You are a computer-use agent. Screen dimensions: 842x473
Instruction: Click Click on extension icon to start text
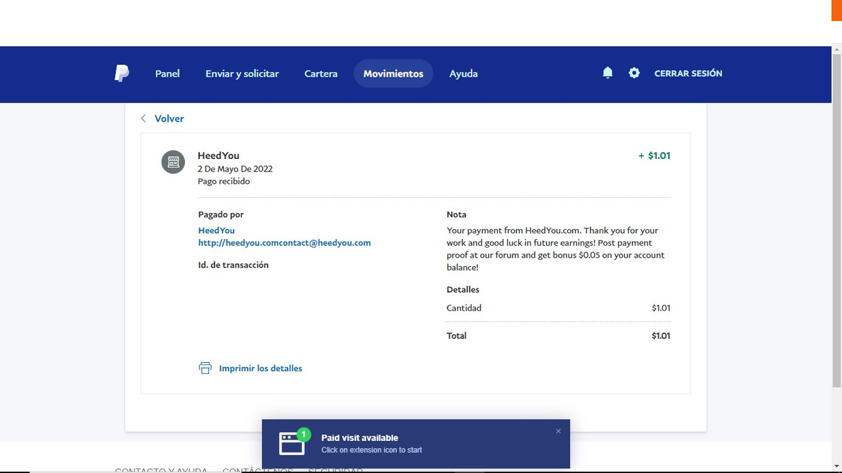[x=372, y=450]
